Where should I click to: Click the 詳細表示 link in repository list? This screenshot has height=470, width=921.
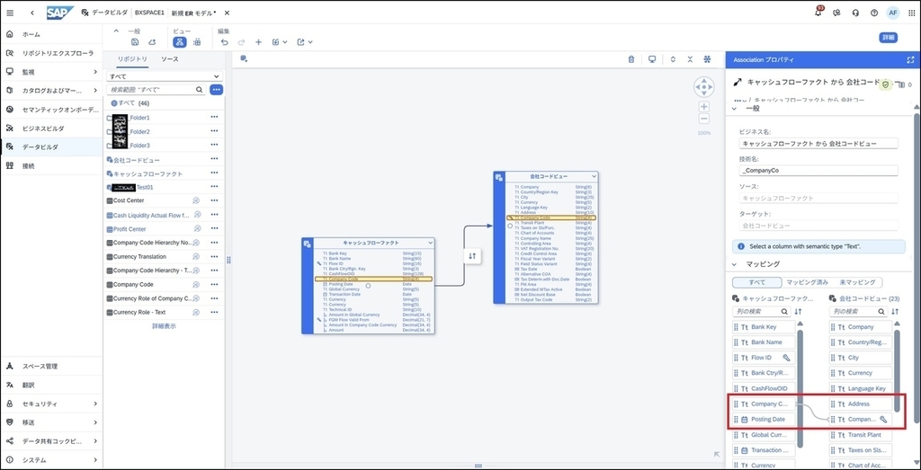[x=164, y=325]
